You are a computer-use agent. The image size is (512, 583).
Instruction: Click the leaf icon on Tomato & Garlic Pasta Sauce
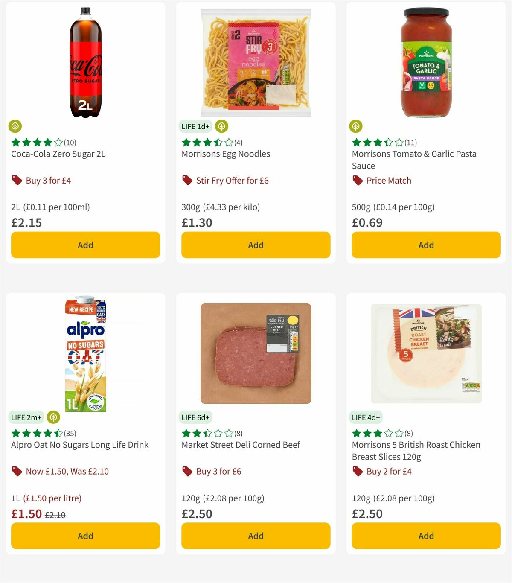point(357,126)
